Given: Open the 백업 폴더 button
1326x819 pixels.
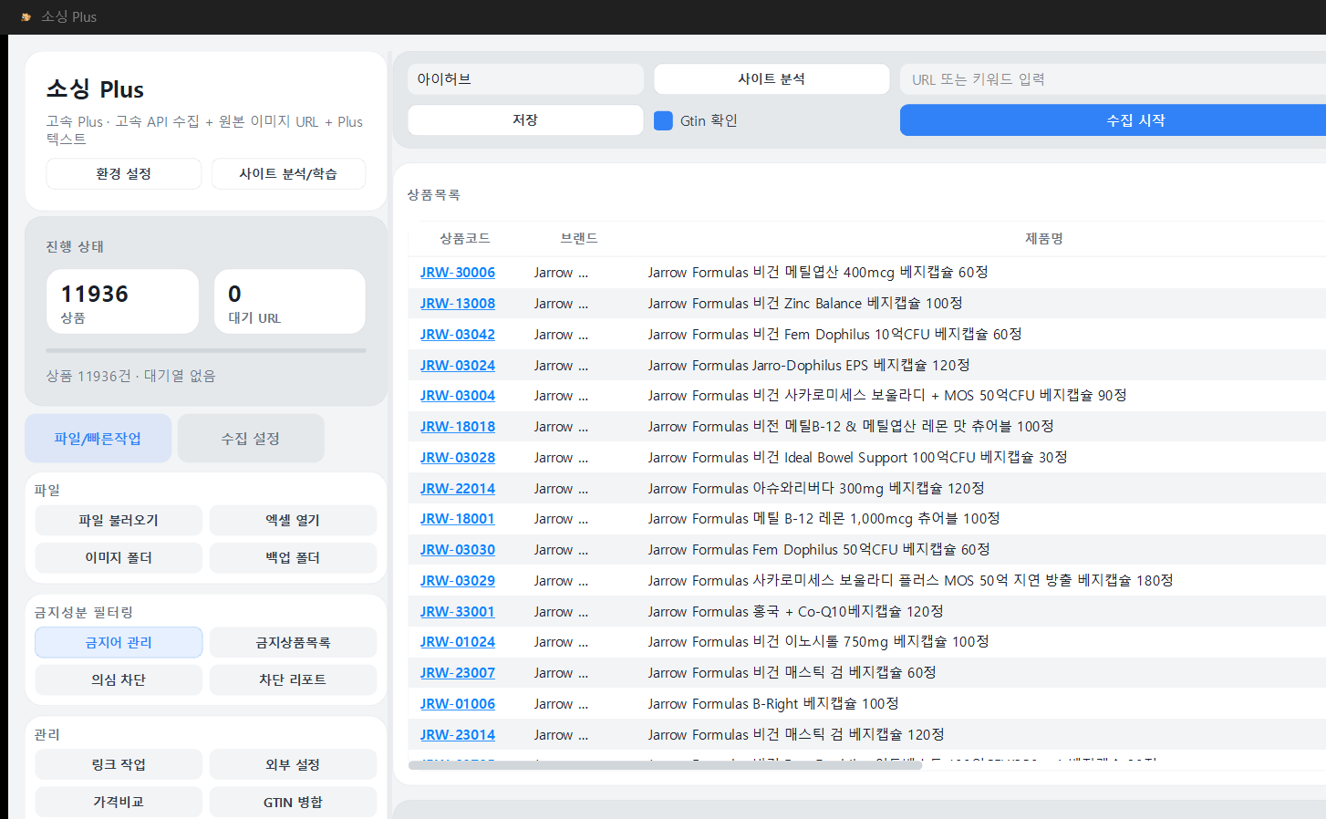Looking at the screenshot, I should [x=293, y=558].
